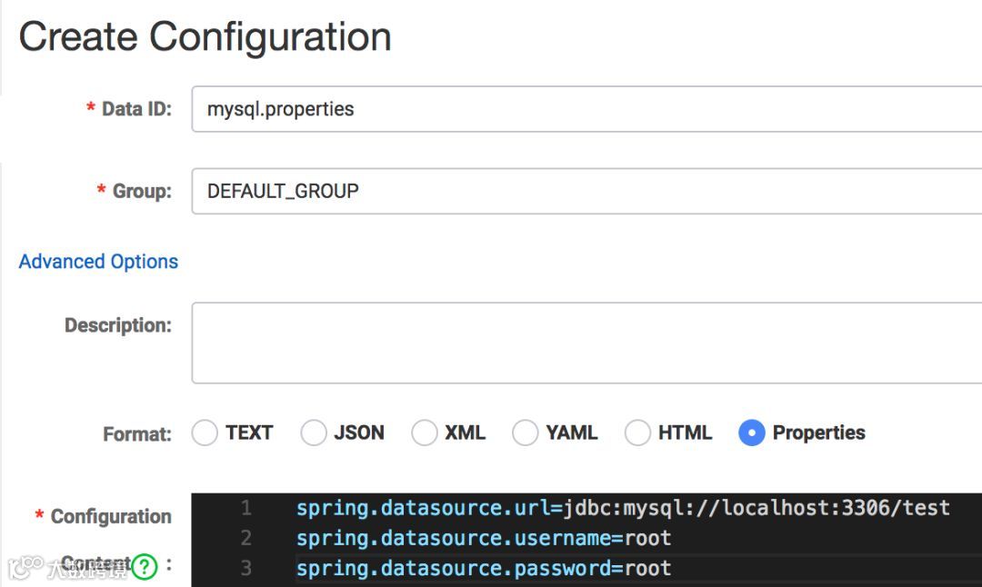Click the Data ID input field
Image resolution: width=982 pixels, height=587 pixels.
(582, 109)
